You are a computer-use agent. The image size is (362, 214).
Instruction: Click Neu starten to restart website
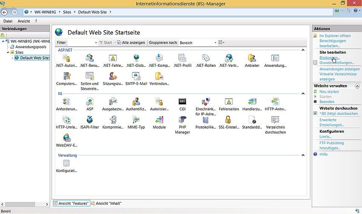click(x=329, y=91)
